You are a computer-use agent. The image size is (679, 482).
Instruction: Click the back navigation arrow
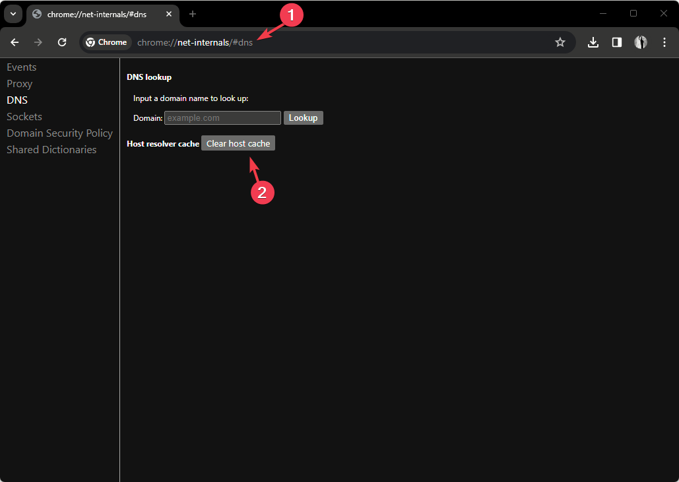point(14,42)
